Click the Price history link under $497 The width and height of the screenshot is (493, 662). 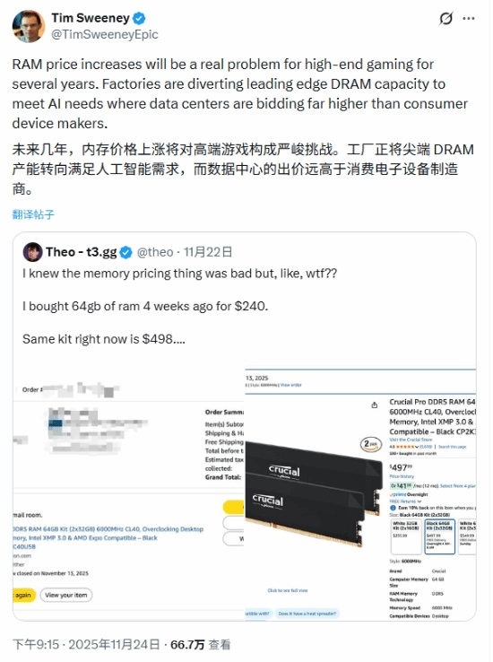click(x=402, y=476)
